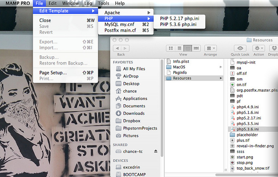Open the Window menu
The width and height of the screenshot is (278, 177).
70,3
